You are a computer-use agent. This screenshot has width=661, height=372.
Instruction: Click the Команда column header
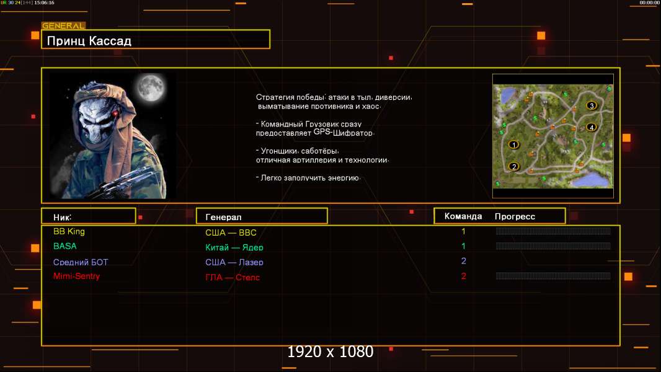click(x=463, y=216)
